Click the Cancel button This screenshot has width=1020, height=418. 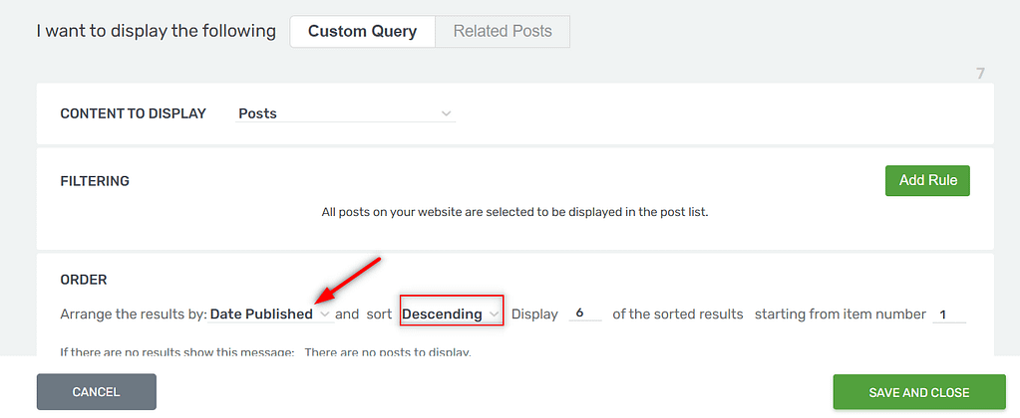pyautogui.click(x=97, y=392)
